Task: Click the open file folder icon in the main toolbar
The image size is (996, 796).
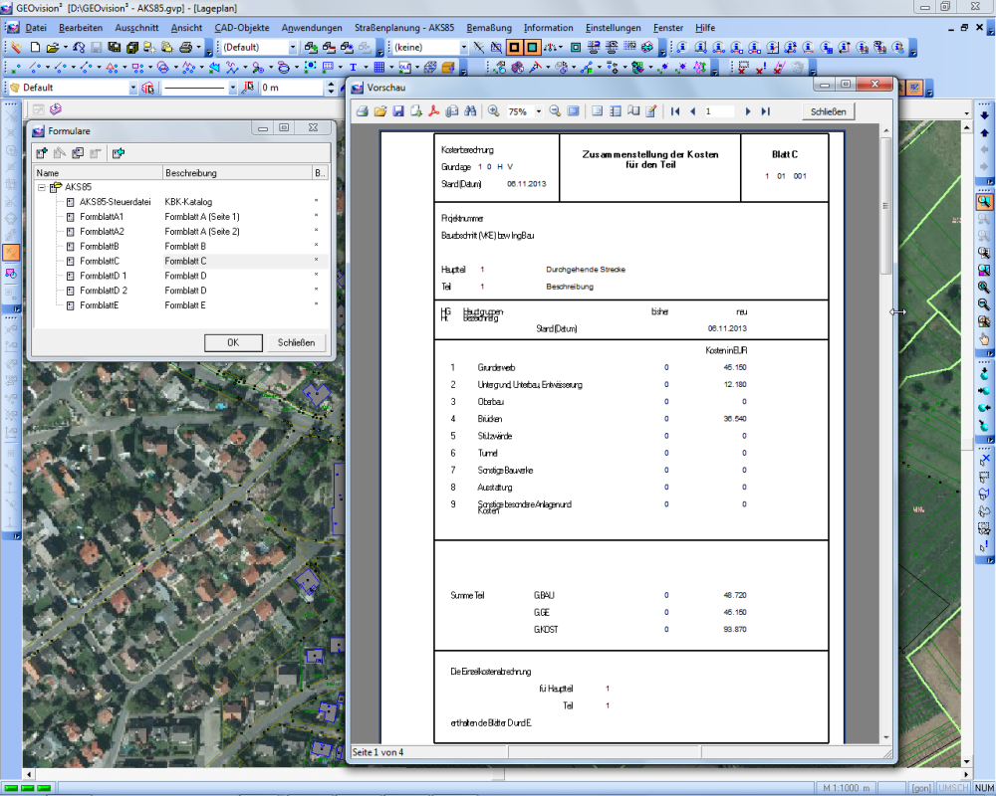Action: pyautogui.click(x=52, y=47)
